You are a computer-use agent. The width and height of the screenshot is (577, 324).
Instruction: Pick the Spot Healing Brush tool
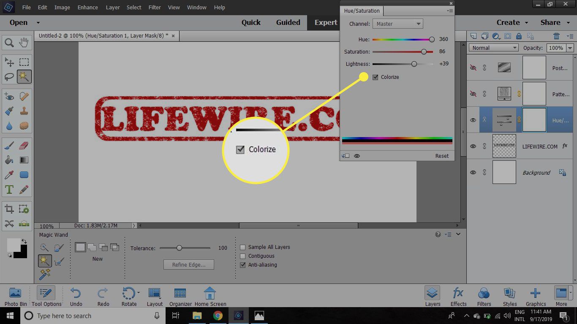click(x=24, y=97)
